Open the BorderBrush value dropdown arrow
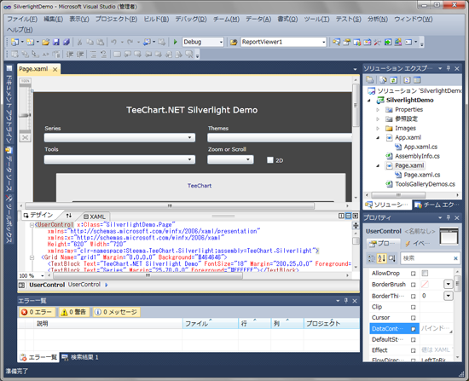The image size is (469, 381). (x=448, y=284)
